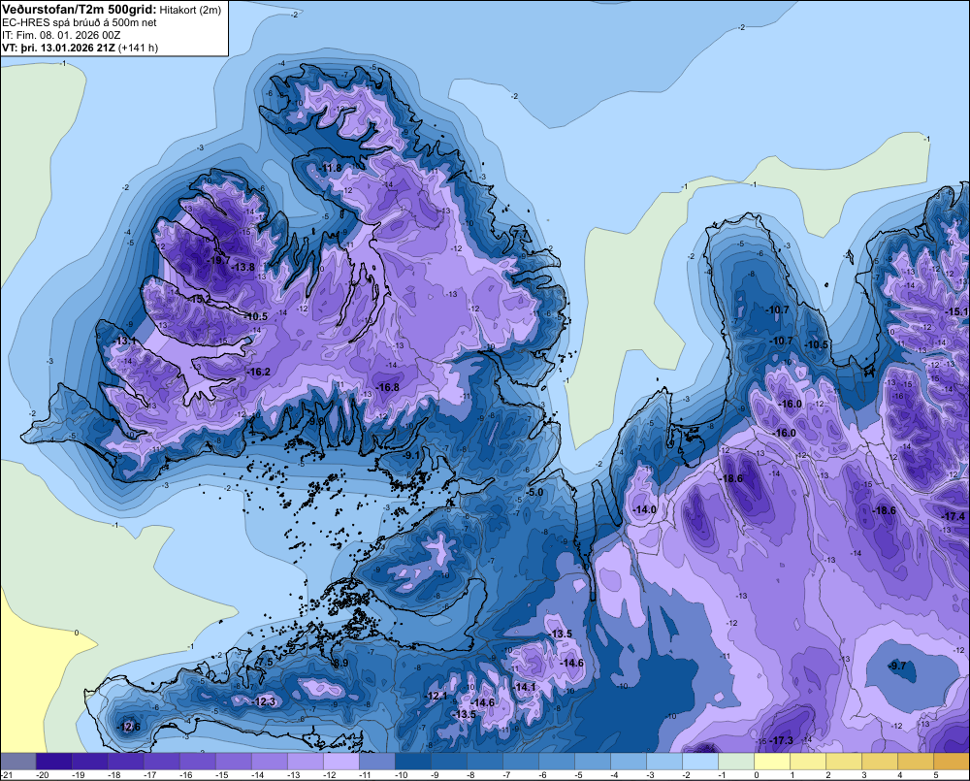Pick the legend swatch above the -7 label
Image resolution: width=970 pixels, height=781 pixels.
coord(521,761)
